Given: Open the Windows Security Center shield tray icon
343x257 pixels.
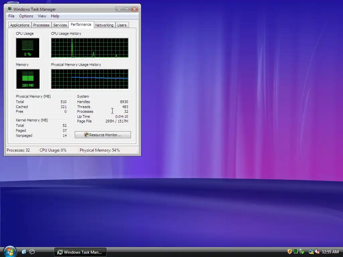Looking at the screenshot, I should pos(290,252).
